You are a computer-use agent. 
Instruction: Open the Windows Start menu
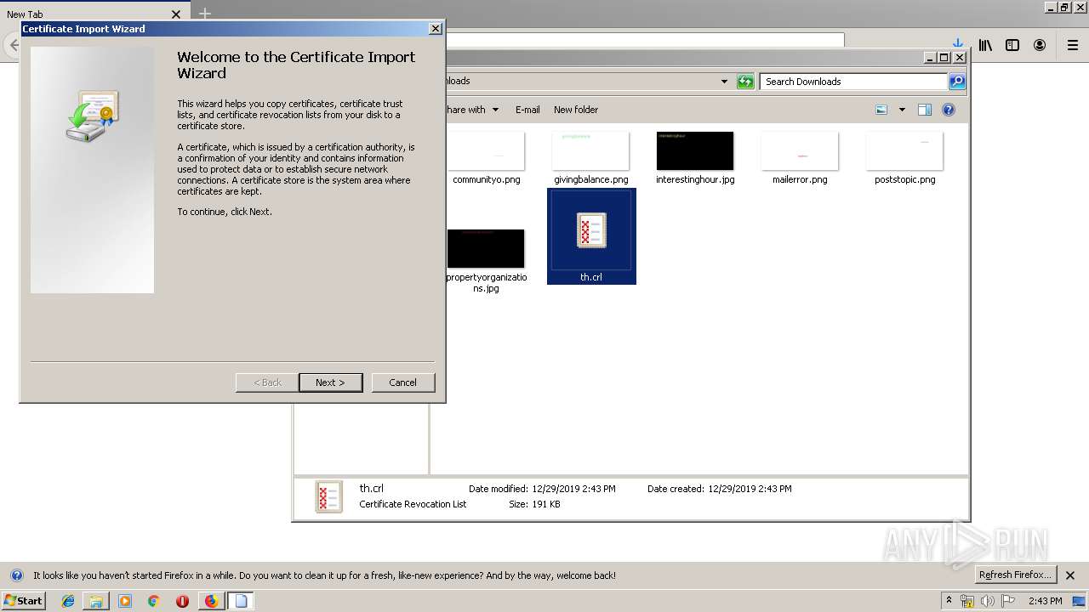(x=23, y=601)
